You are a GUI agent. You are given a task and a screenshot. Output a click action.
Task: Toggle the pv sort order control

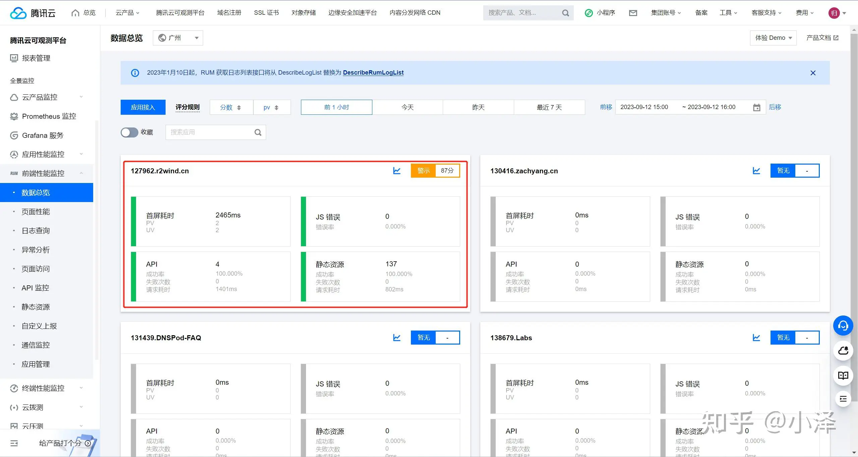coord(271,107)
